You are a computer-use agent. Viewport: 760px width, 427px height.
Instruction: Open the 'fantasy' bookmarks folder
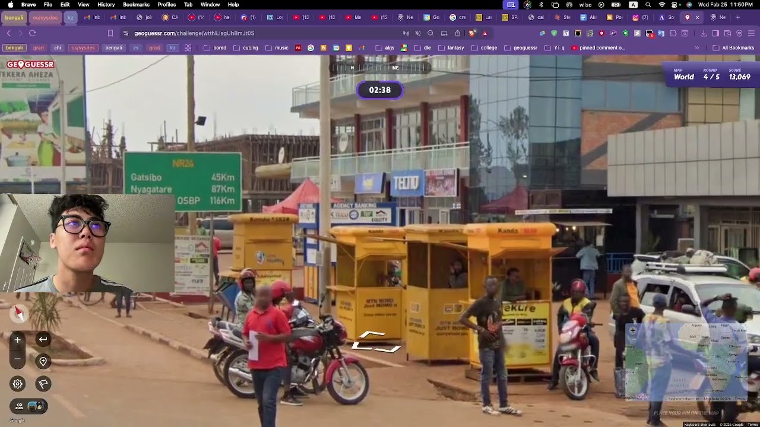451,47
